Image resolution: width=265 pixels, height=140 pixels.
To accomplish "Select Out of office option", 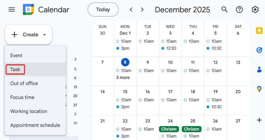I will point(24,83).
